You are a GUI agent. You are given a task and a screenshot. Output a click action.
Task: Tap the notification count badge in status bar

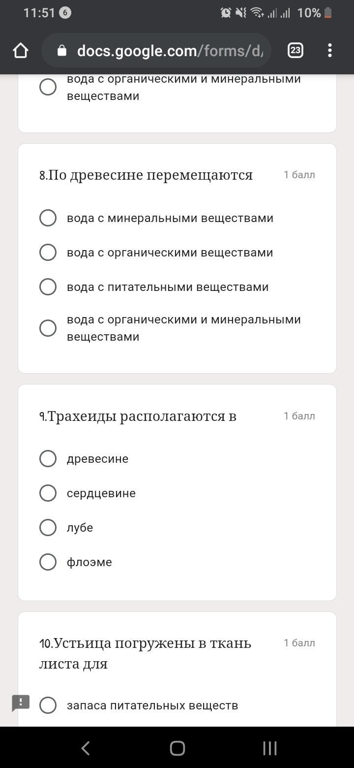click(x=65, y=13)
